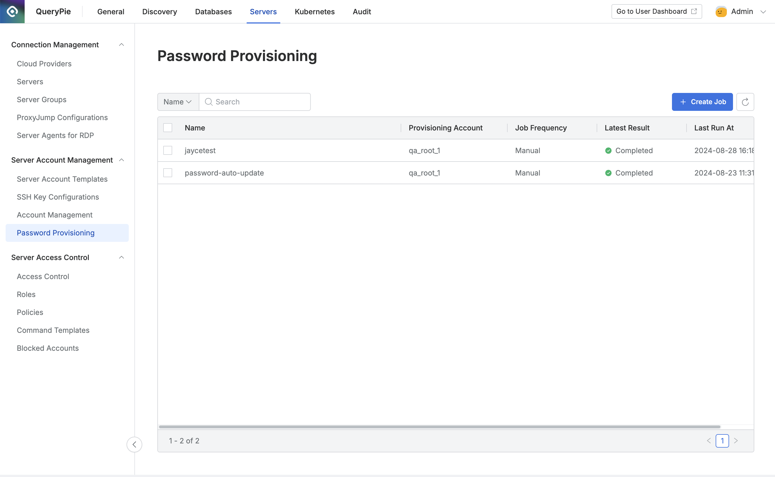The height and width of the screenshot is (477, 775).
Task: Go to the next page arrow
Action: click(736, 441)
